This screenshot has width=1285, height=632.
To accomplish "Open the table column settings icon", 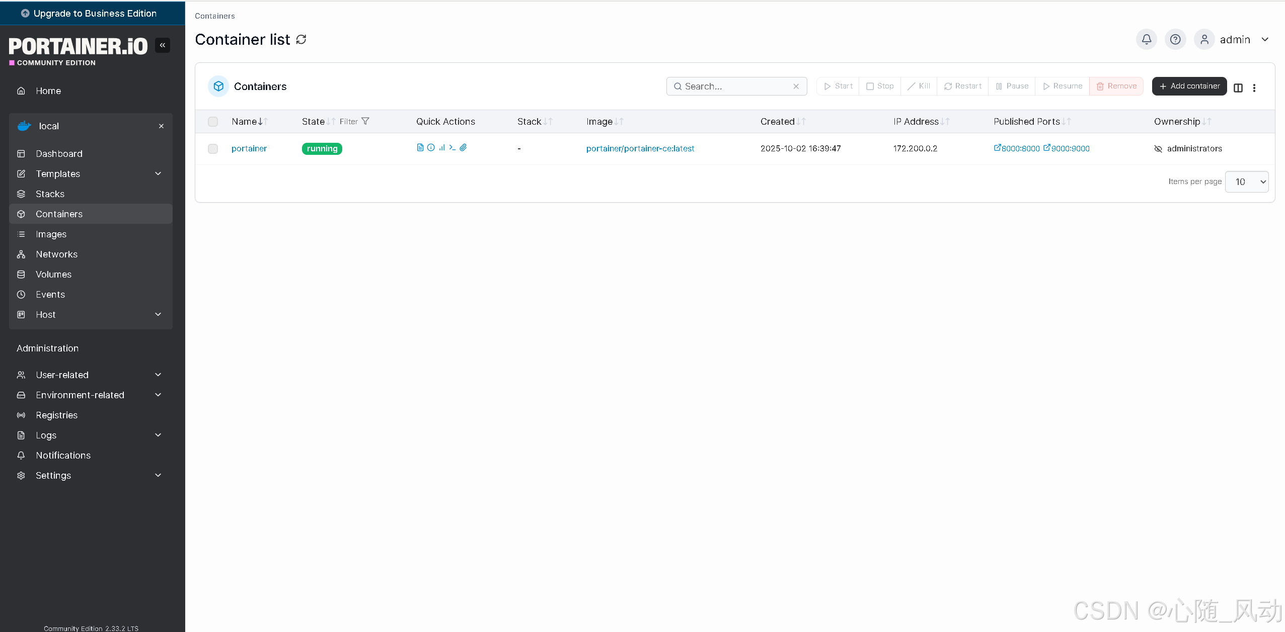I will click(1238, 87).
